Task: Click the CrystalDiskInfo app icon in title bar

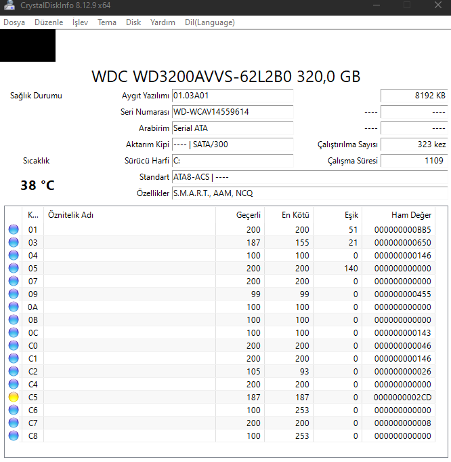Action: [x=8, y=5]
